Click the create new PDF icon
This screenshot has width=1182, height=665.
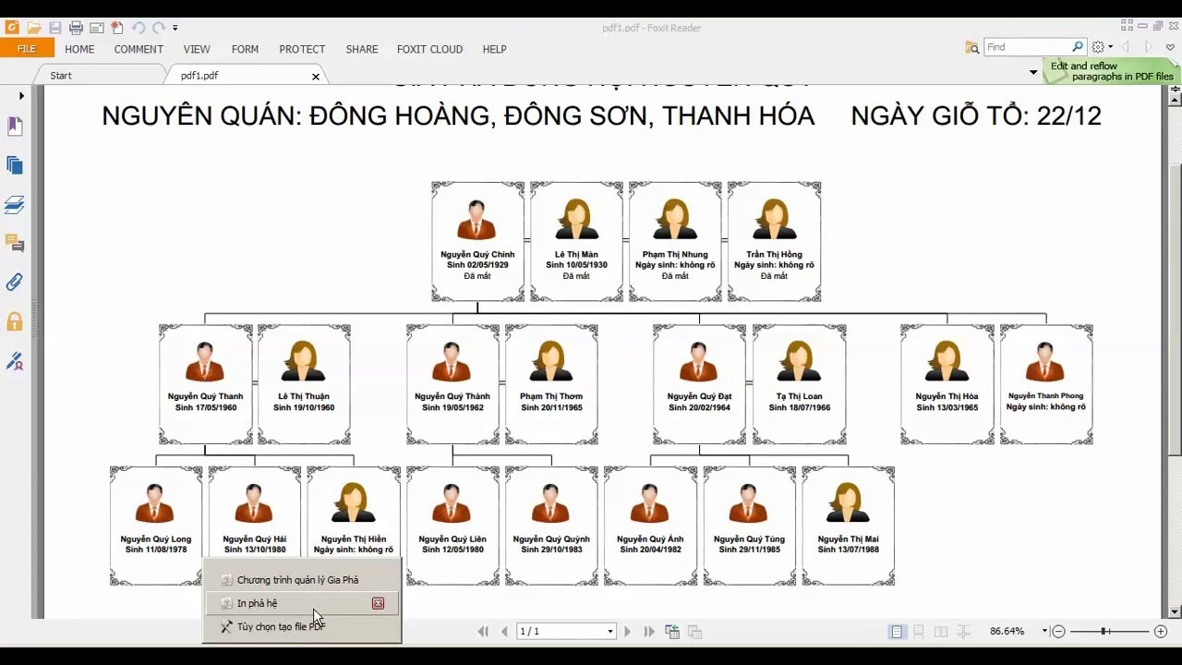click(x=116, y=28)
